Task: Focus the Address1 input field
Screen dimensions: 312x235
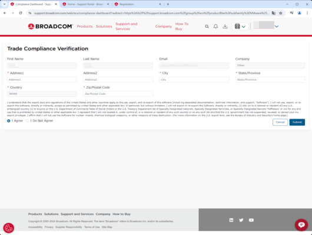Action: pos(42,80)
